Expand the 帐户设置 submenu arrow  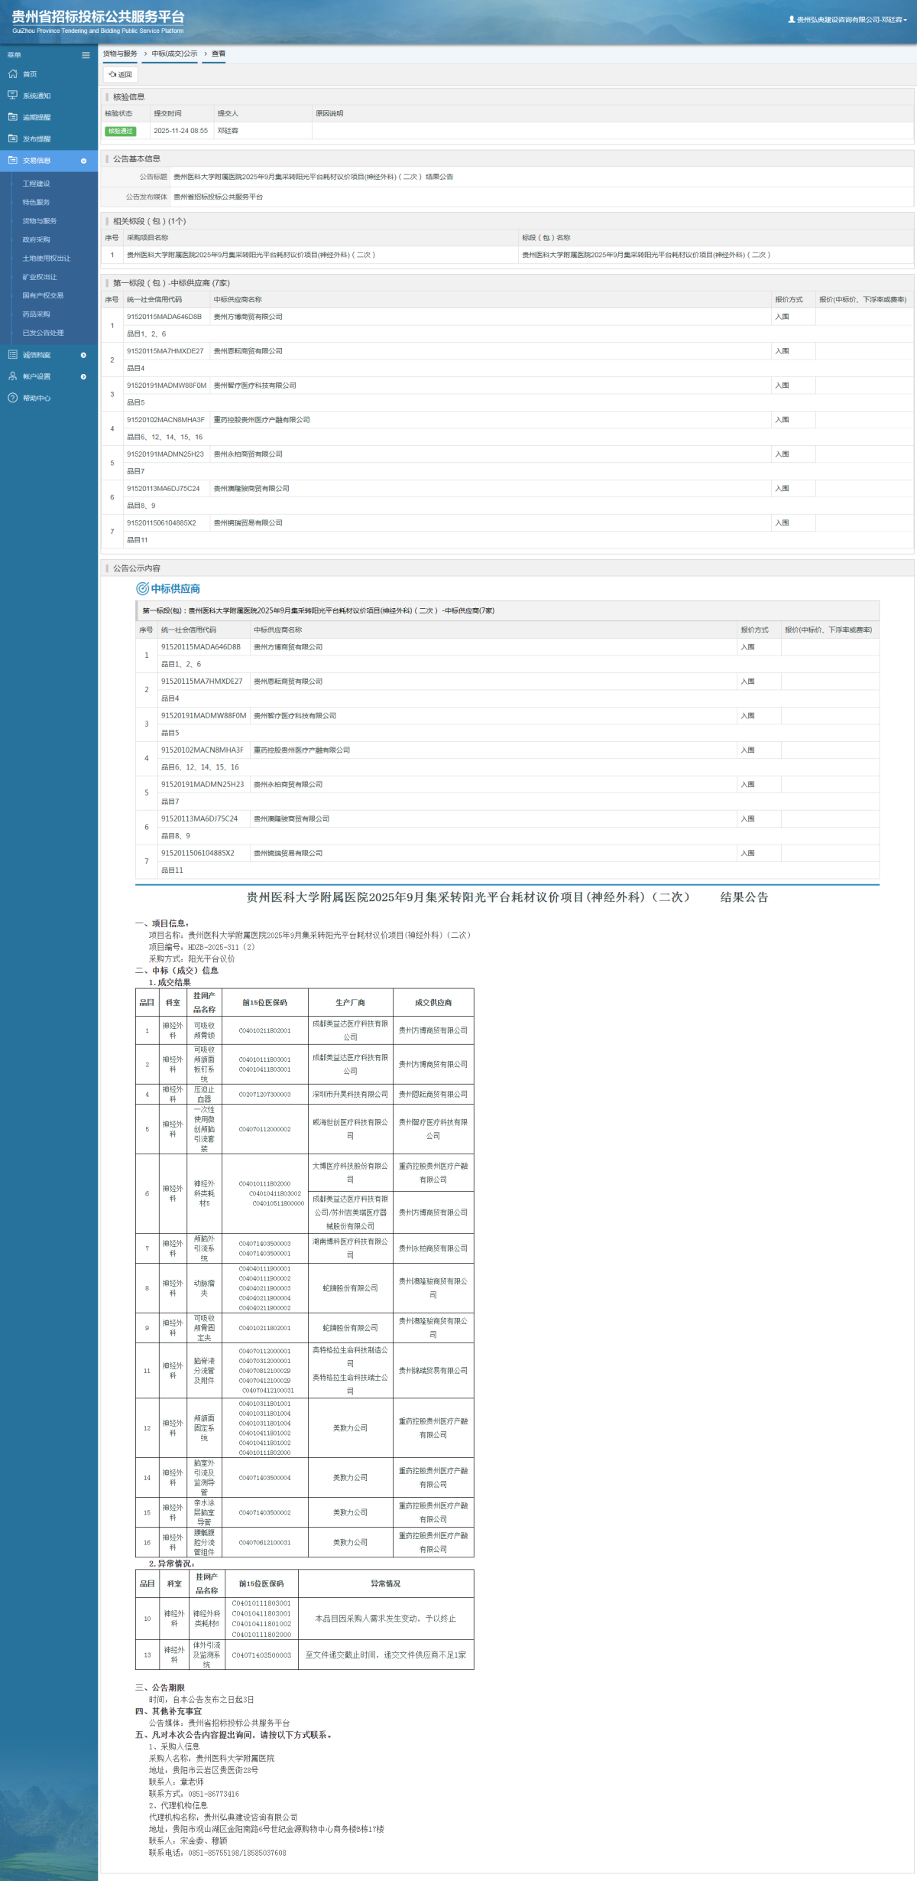(x=83, y=376)
